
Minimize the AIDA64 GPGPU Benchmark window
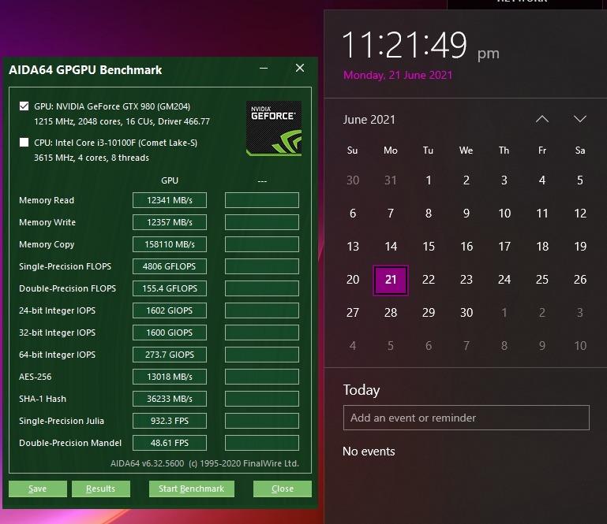click(x=264, y=69)
